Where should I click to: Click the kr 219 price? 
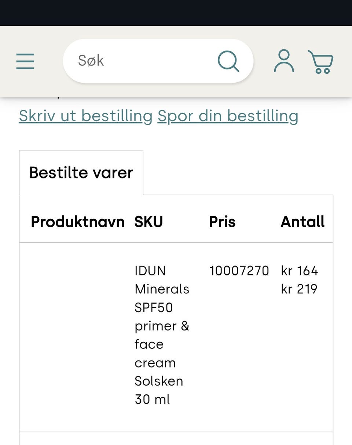click(x=299, y=289)
